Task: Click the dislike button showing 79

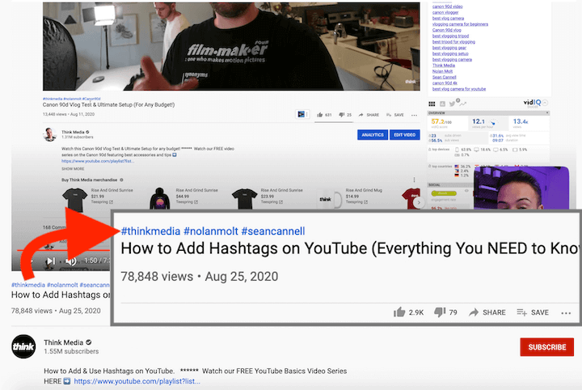Action: click(x=445, y=312)
